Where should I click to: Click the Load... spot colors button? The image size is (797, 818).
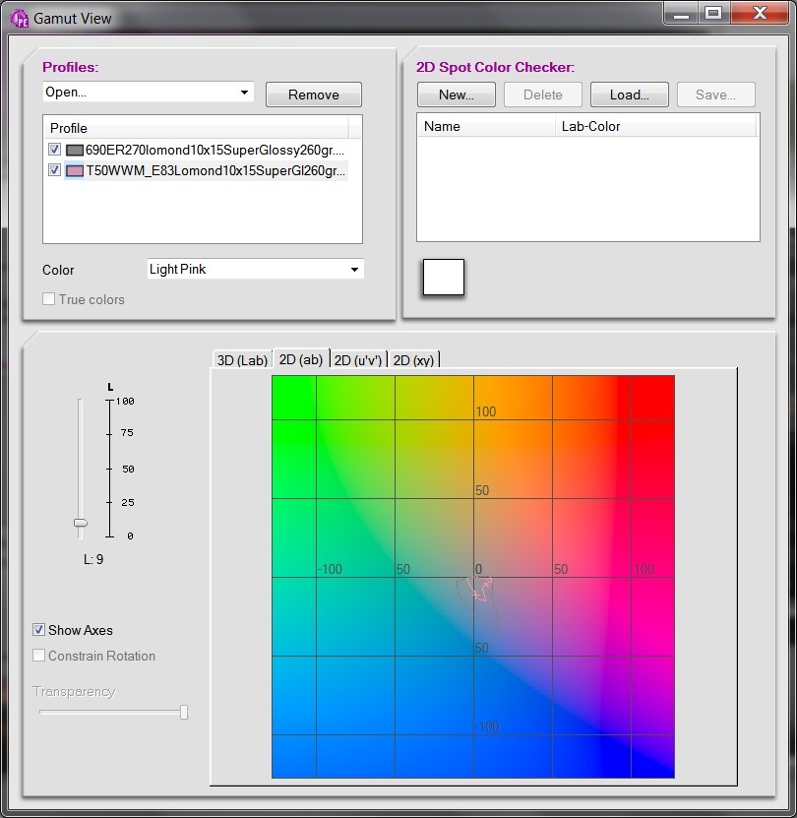pos(630,94)
